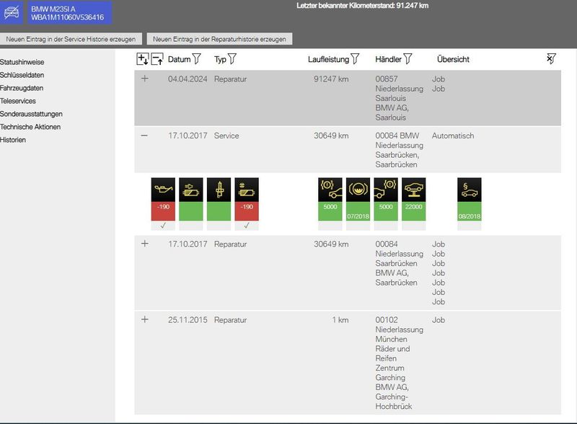The image size is (577, 424).
Task: Click green 07/2018 brake fluid tile
Action: (358, 211)
